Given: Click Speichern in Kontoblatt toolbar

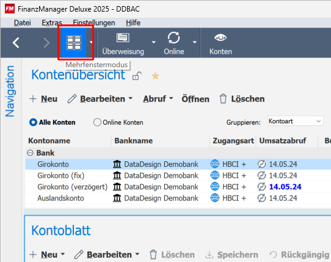Looking at the screenshot, I should [x=232, y=255].
